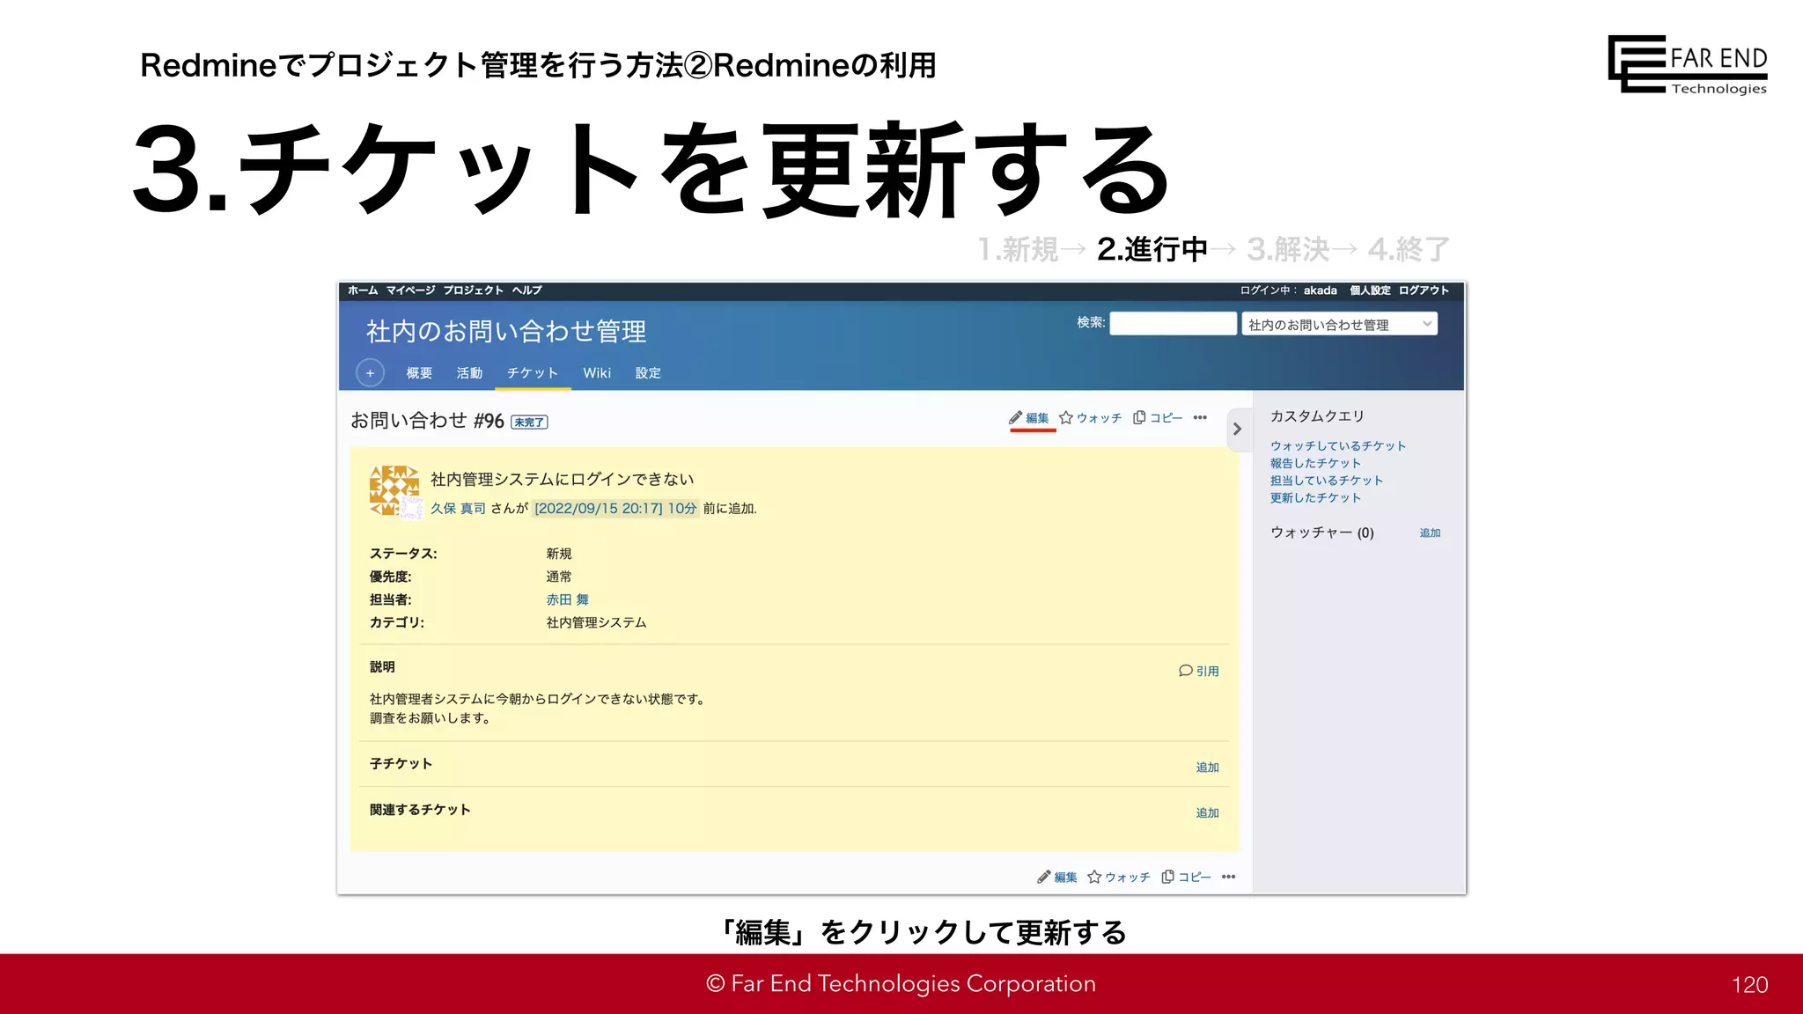This screenshot has width=1803, height=1014.
Task: Open the Wiki tab
Action: (x=597, y=373)
